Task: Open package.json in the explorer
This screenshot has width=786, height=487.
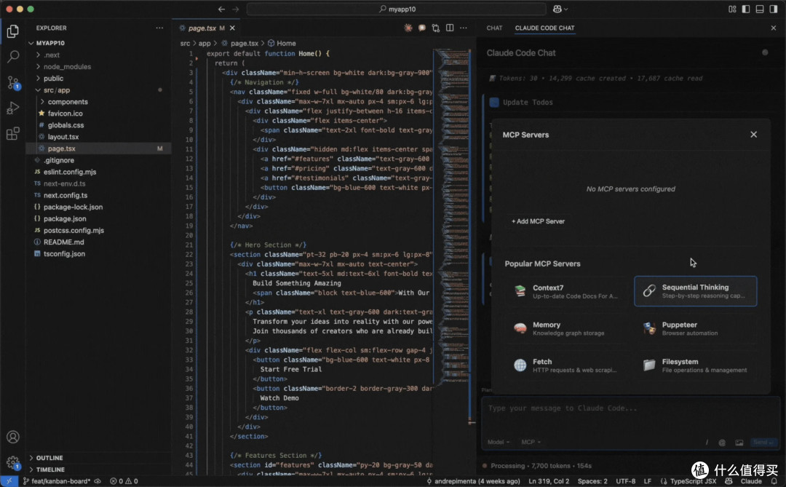Action: pos(98,218)
